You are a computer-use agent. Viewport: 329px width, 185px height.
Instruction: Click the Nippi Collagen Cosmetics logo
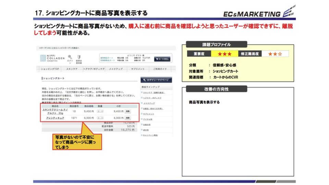click(x=52, y=58)
